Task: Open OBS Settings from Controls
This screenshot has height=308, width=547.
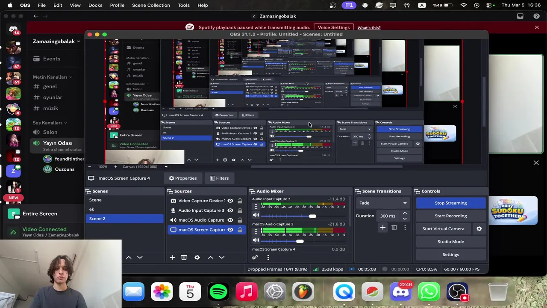Action: point(450,255)
